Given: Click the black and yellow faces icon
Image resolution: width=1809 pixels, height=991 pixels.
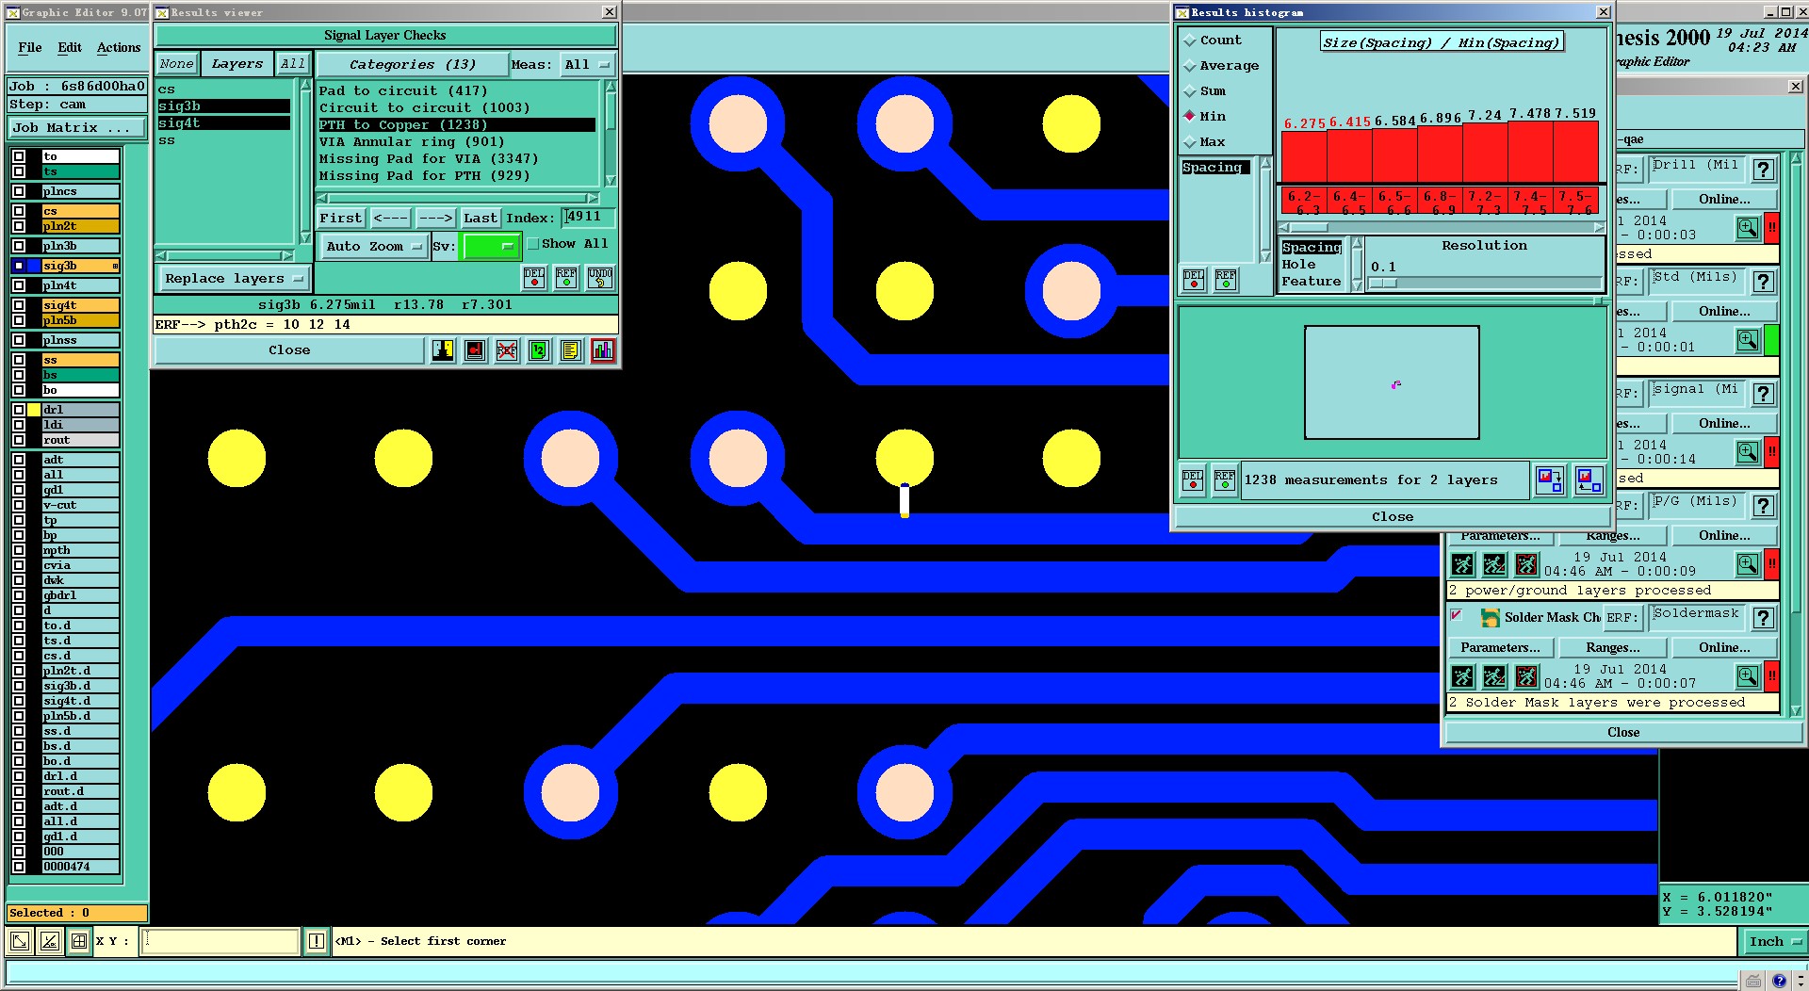Looking at the screenshot, I should [443, 350].
